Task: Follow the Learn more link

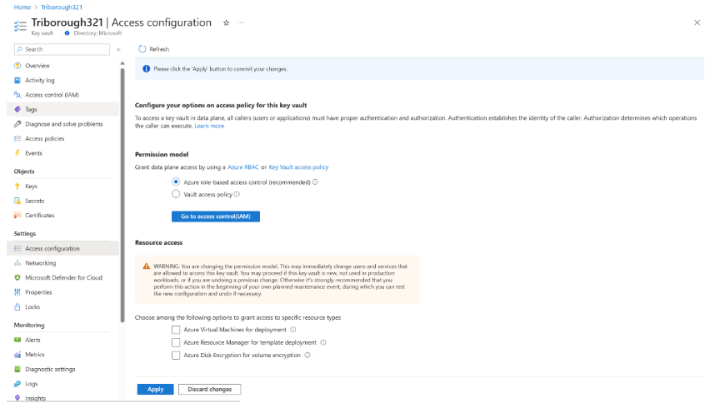Action: (x=209, y=126)
